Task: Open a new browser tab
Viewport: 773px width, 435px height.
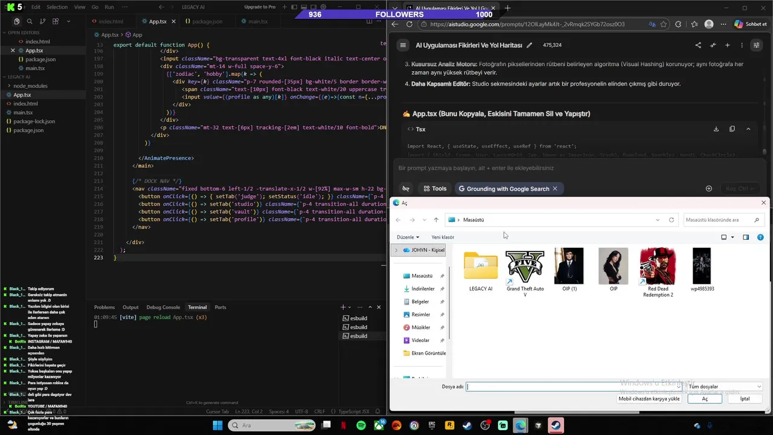Action: coord(507,8)
